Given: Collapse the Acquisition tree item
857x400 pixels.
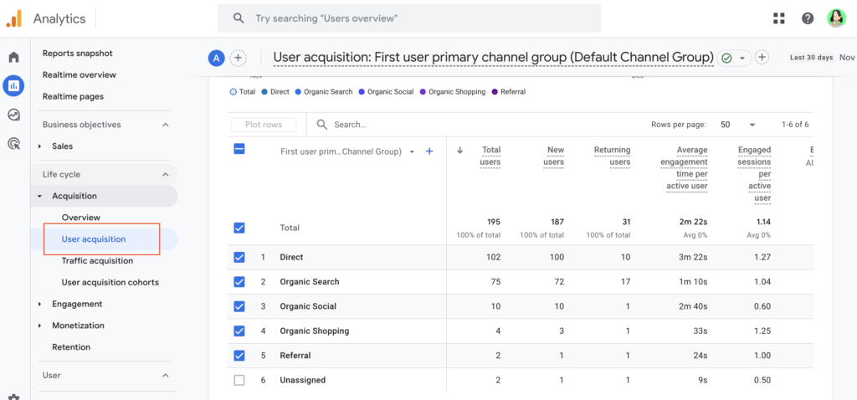Looking at the screenshot, I should click(40, 196).
